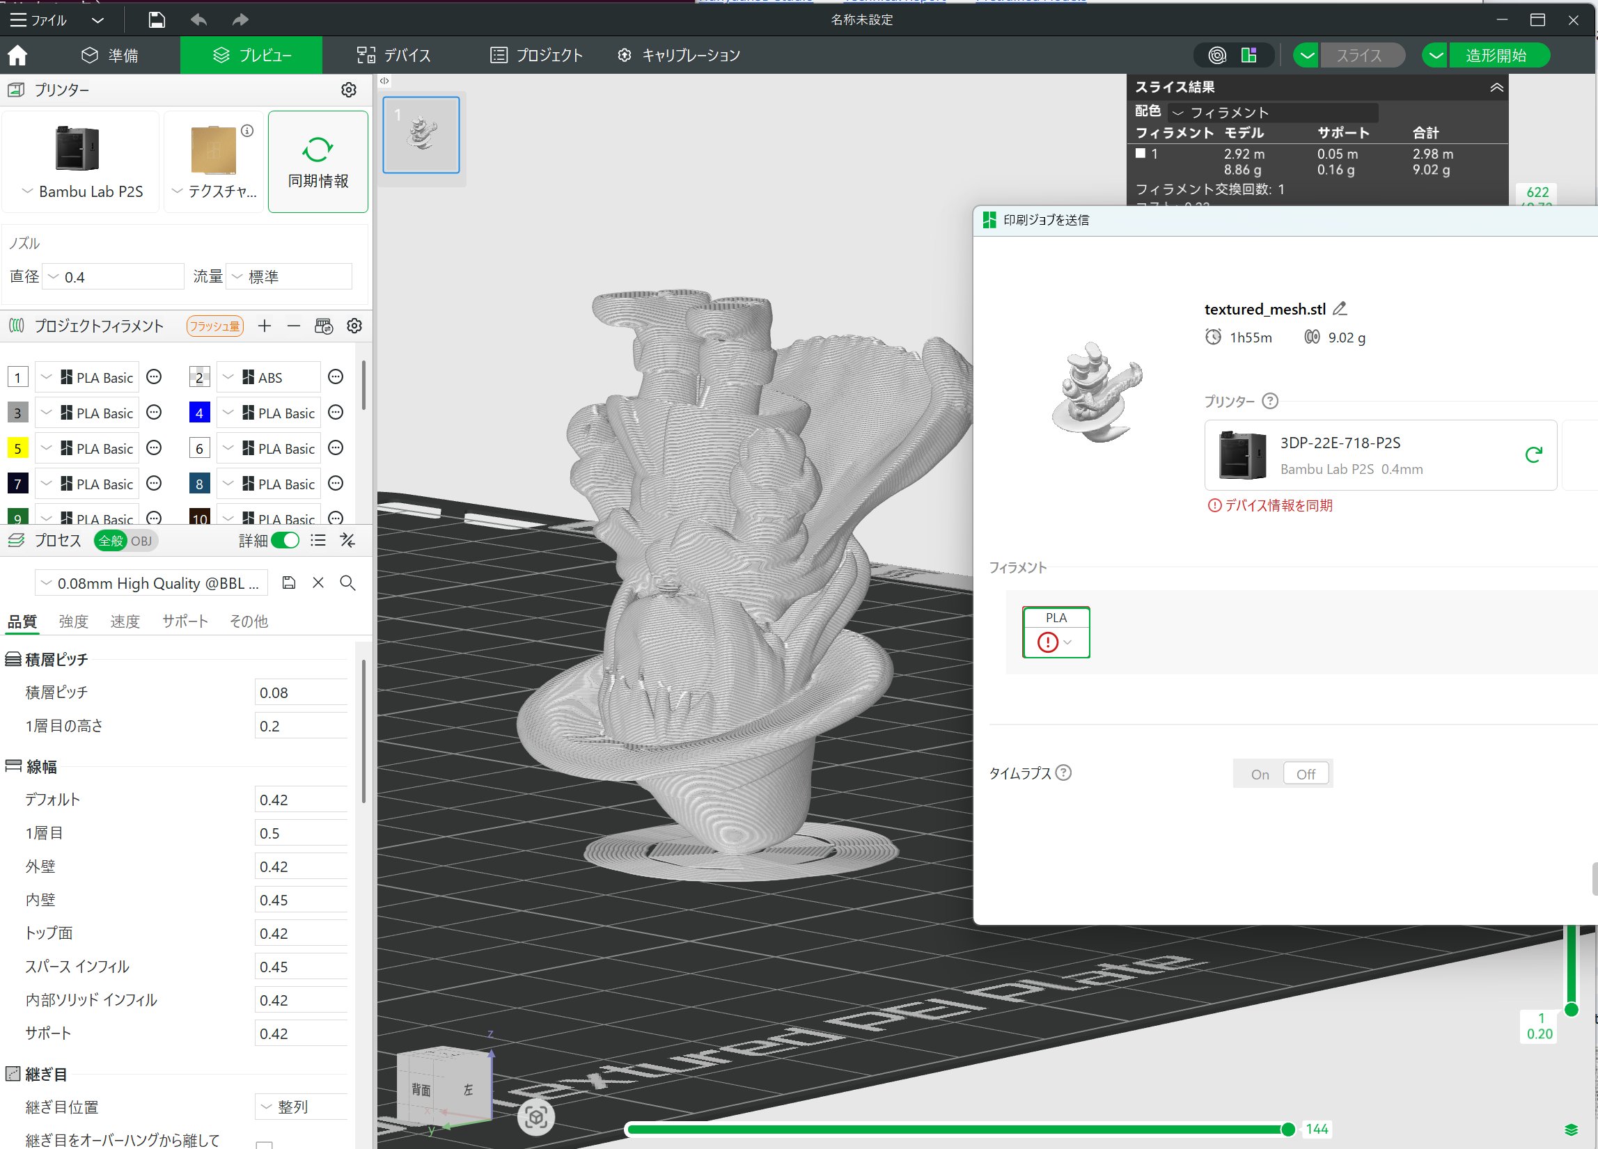Switch process scope from 全般 to OBJ
Screen dimensions: 1598x1149
[142, 541]
